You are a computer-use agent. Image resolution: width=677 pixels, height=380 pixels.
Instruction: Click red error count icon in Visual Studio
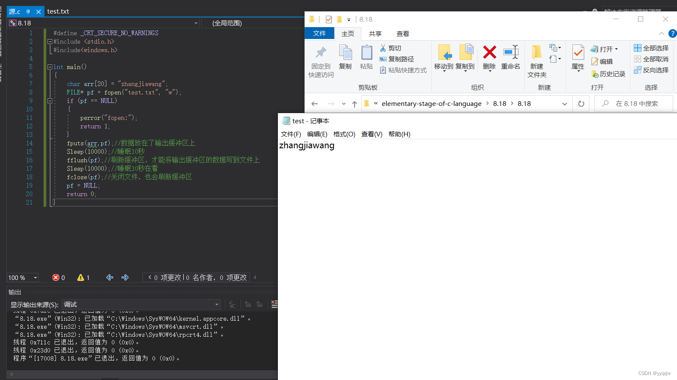[55, 277]
